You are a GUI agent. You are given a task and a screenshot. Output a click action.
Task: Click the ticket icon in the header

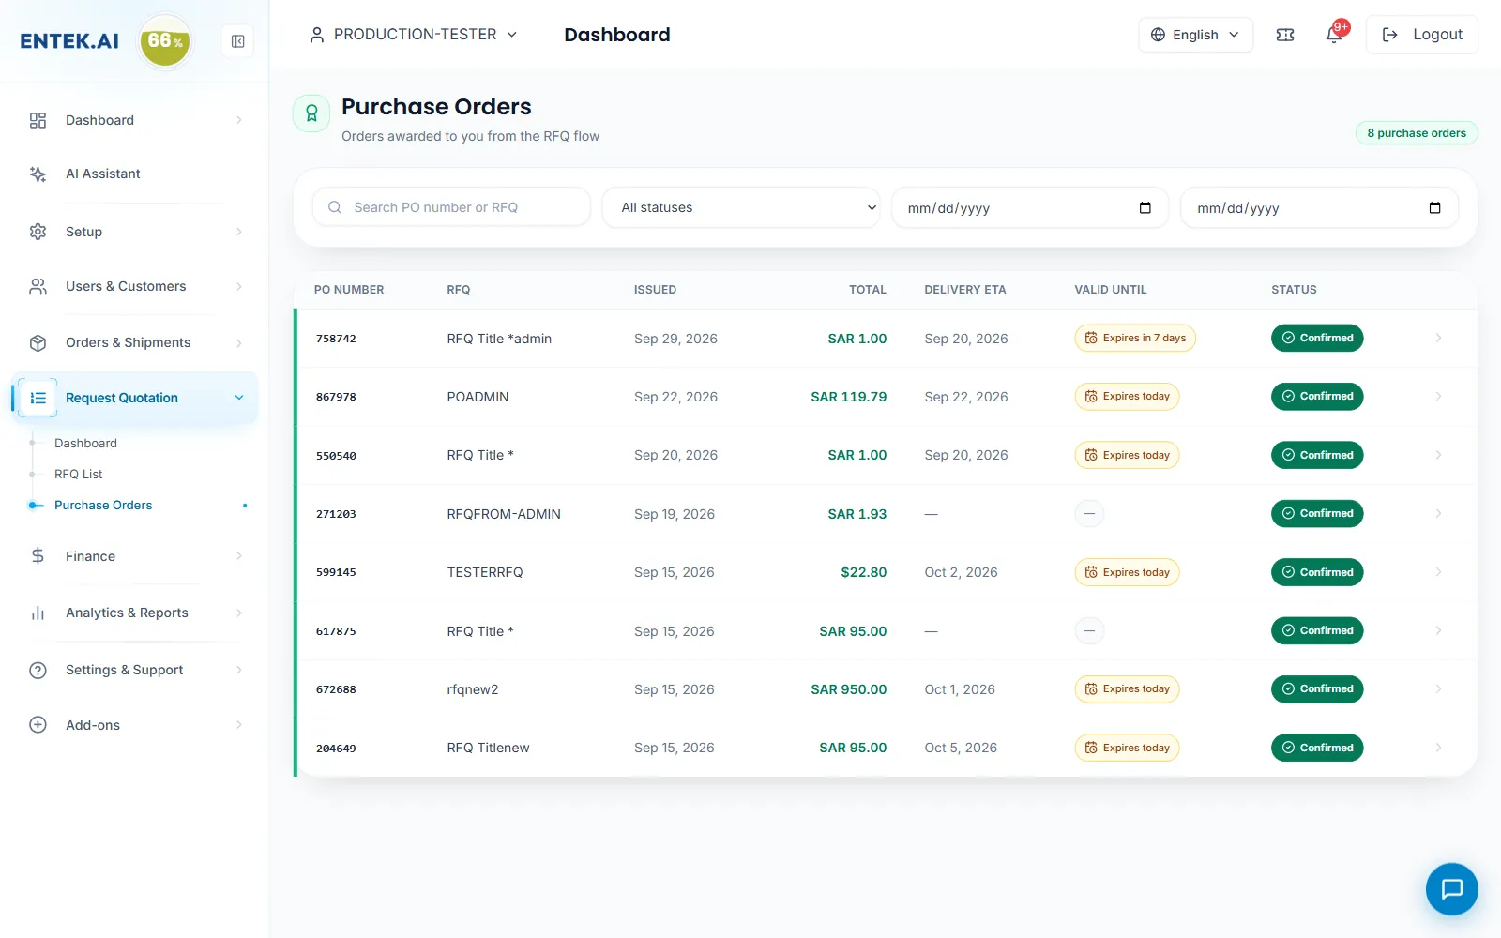click(1285, 35)
